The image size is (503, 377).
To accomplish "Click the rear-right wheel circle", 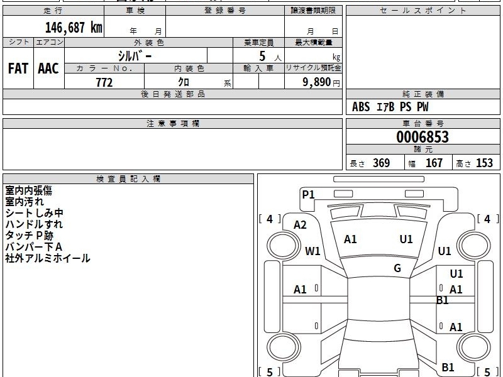I will pyautogui.click(x=474, y=347).
